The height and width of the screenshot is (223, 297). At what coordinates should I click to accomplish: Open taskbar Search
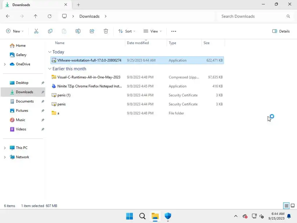point(142,216)
